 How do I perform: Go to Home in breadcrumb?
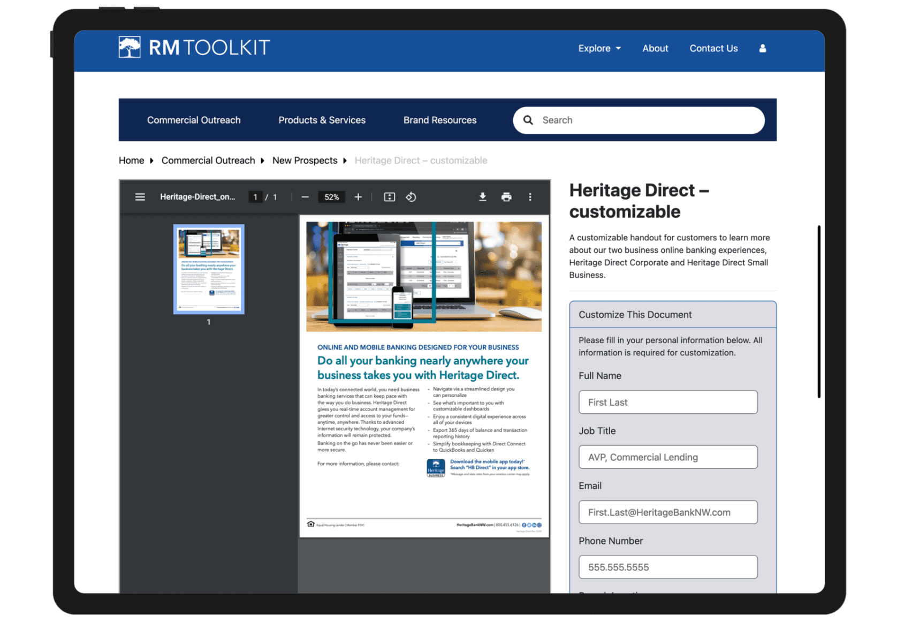pos(131,161)
